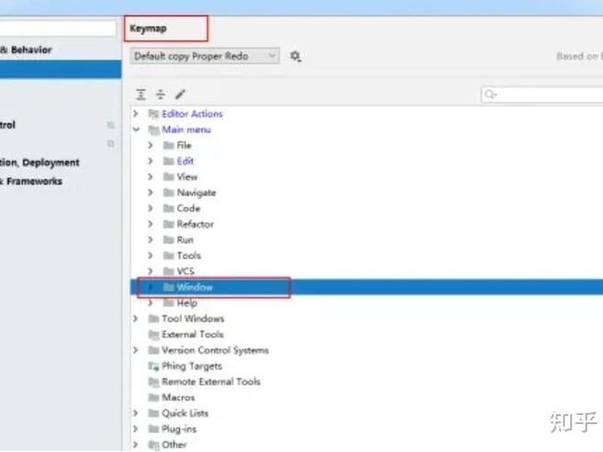Click the Edit Shortcut pencil icon
This screenshot has height=452, width=603.
(180, 94)
